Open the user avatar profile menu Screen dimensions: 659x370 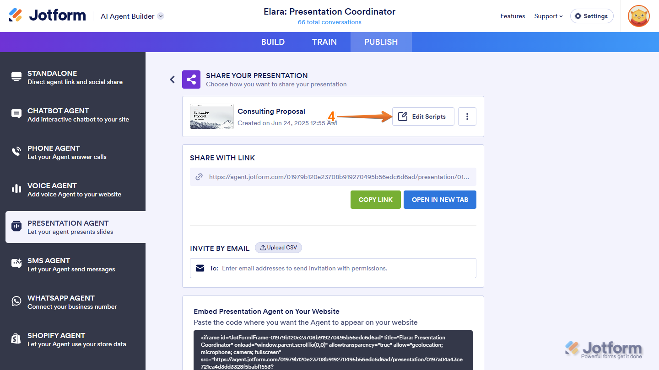pyautogui.click(x=638, y=16)
